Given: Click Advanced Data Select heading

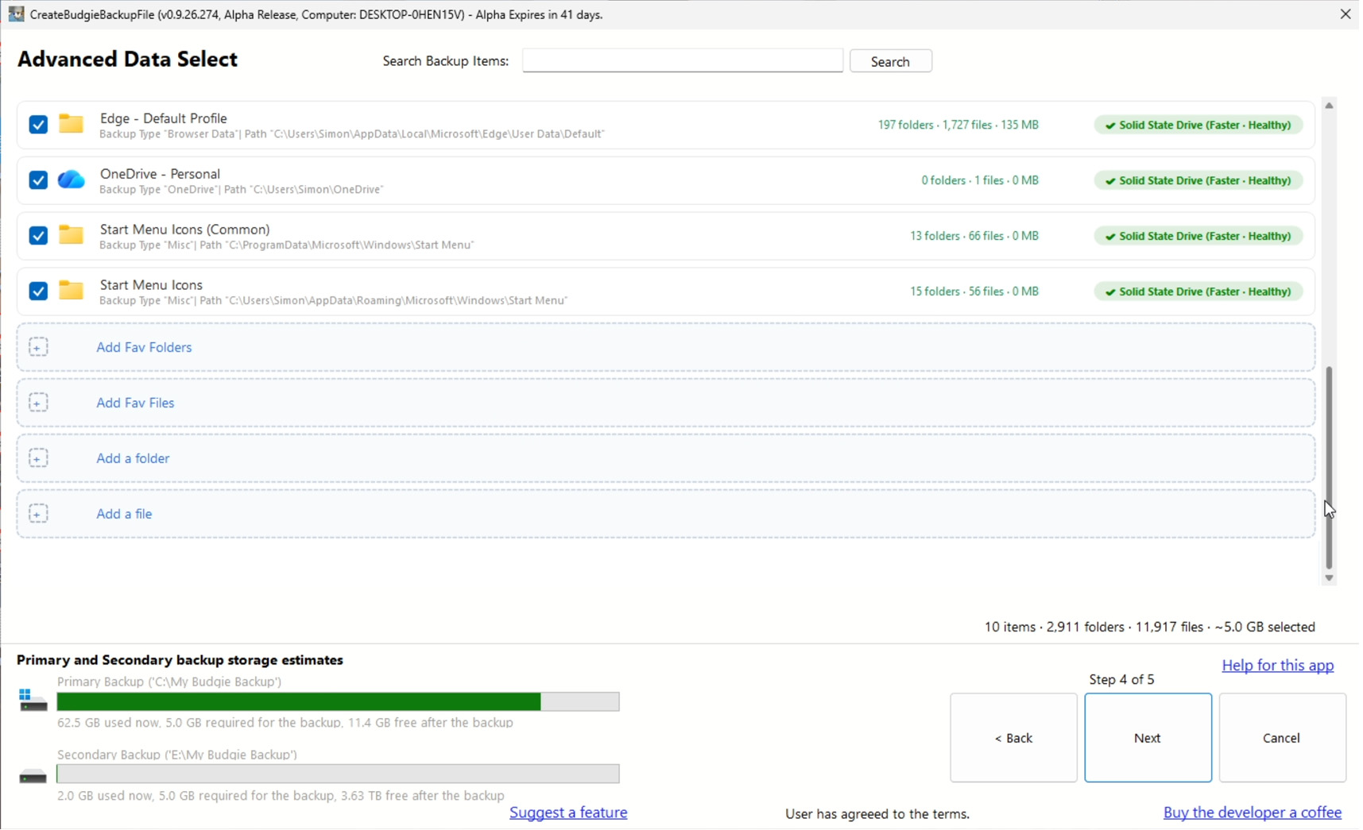Looking at the screenshot, I should click(127, 60).
